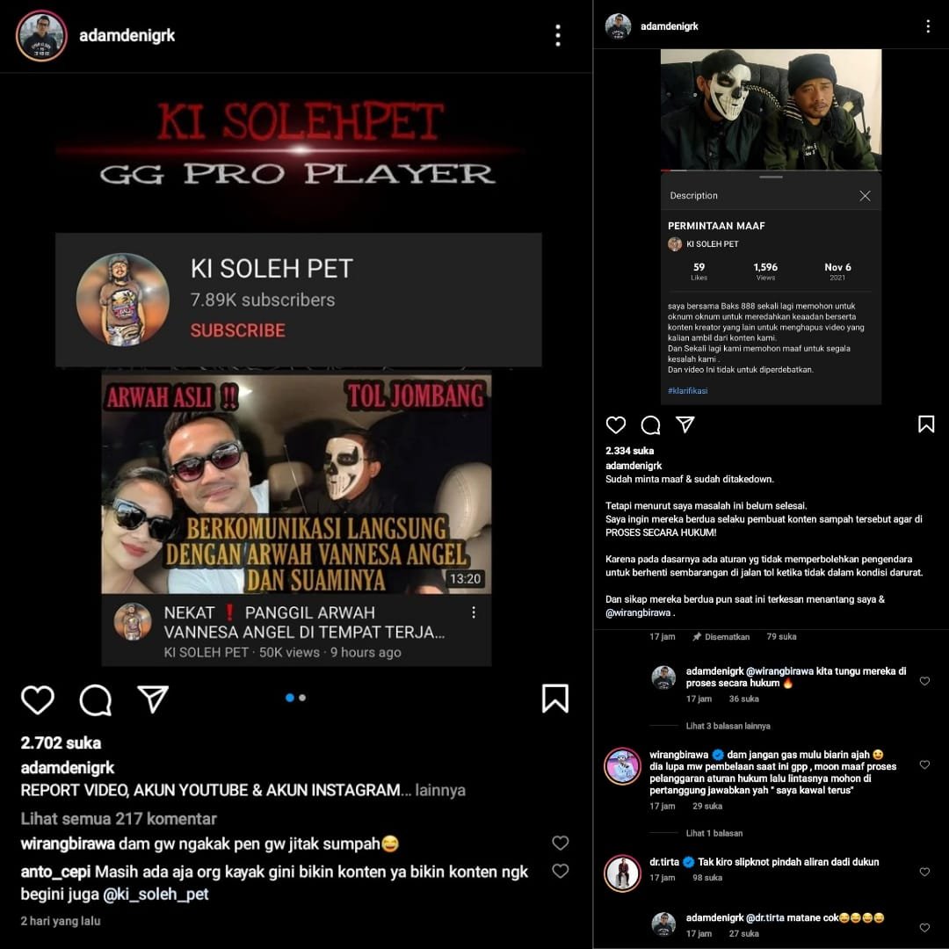Open comment bubble on the right post
949x949 pixels.
[x=650, y=425]
